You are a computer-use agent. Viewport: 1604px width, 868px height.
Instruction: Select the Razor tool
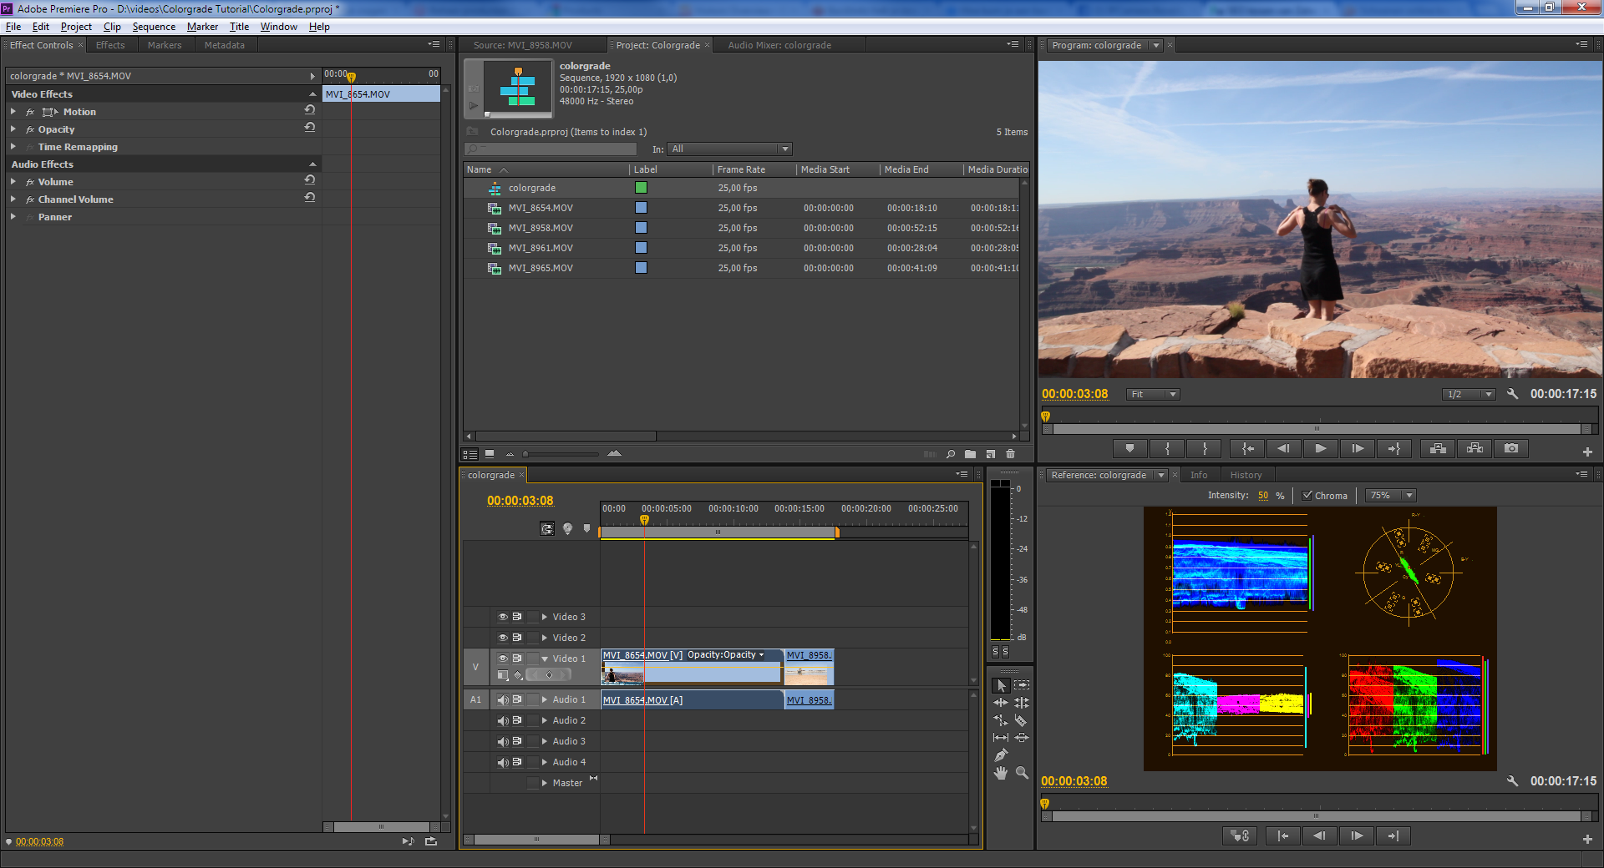(x=1021, y=720)
